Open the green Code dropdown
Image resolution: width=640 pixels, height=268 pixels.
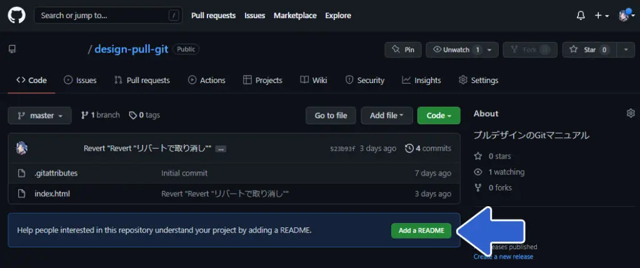click(x=438, y=116)
